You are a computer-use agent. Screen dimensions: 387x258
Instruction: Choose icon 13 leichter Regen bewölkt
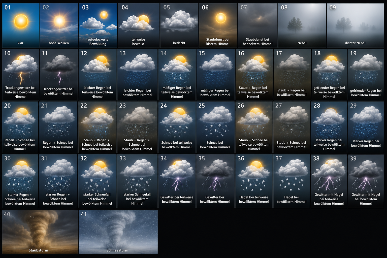pyautogui.click(x=137, y=75)
